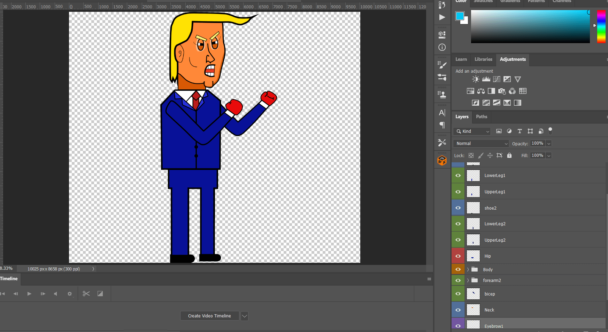The height and width of the screenshot is (332, 608).
Task: Click the foreground color swatch
Action: (x=460, y=16)
